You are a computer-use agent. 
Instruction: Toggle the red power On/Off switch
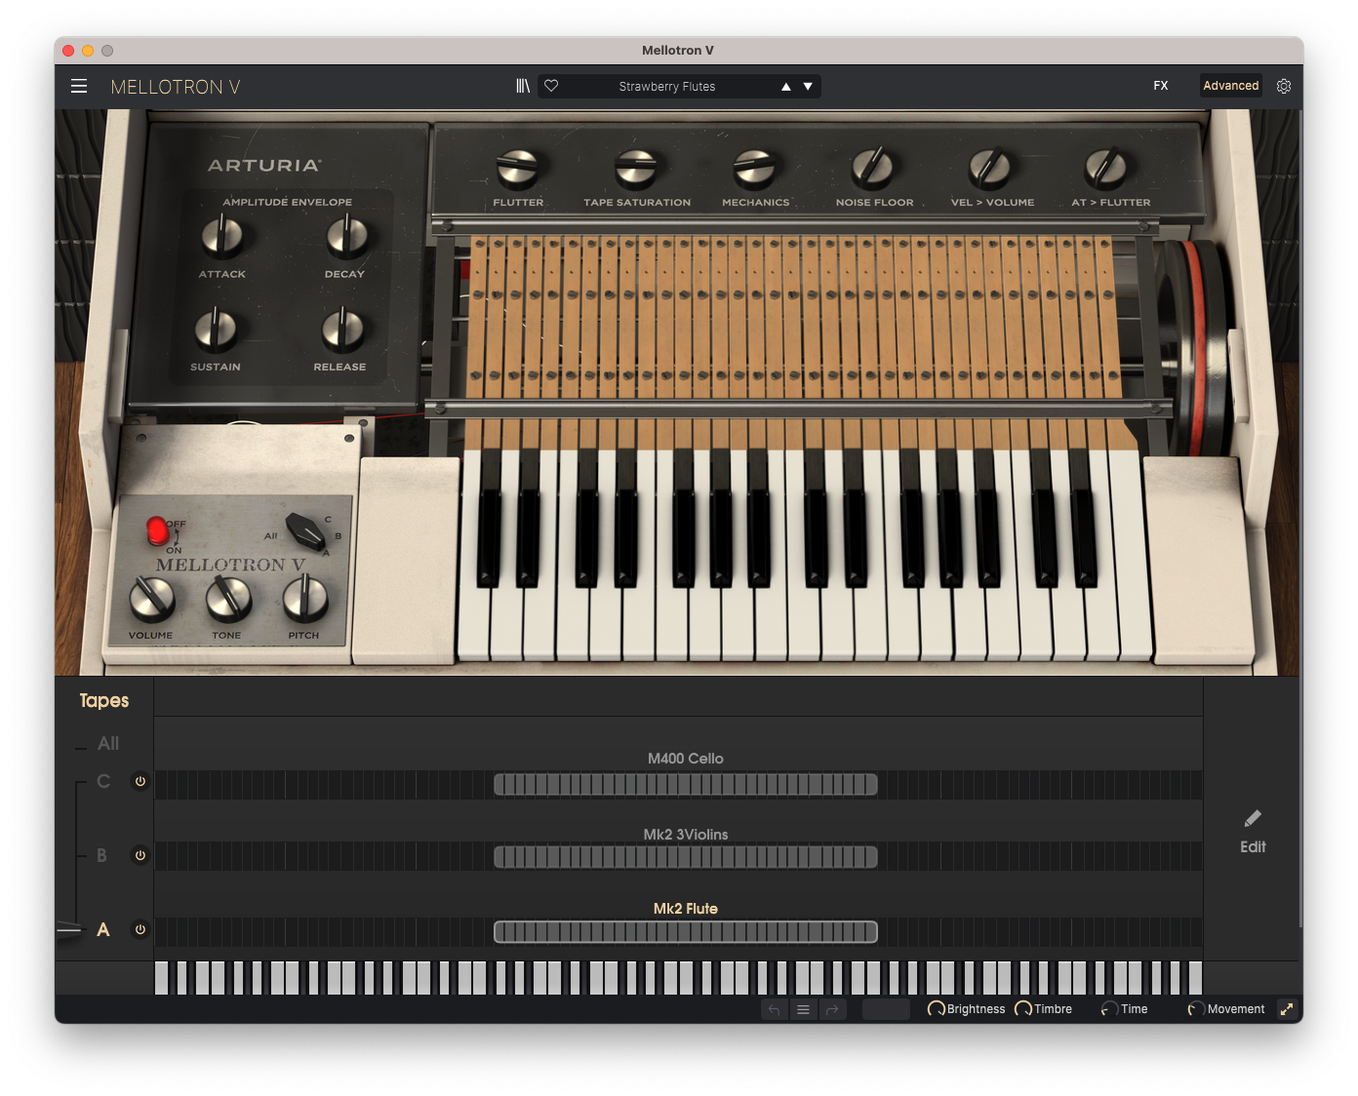(157, 531)
